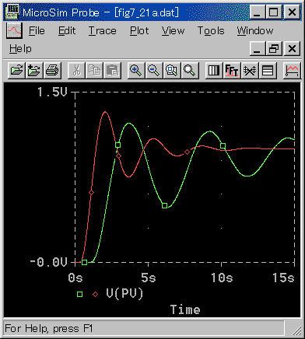Click the Add Trace graph icon

292,70
